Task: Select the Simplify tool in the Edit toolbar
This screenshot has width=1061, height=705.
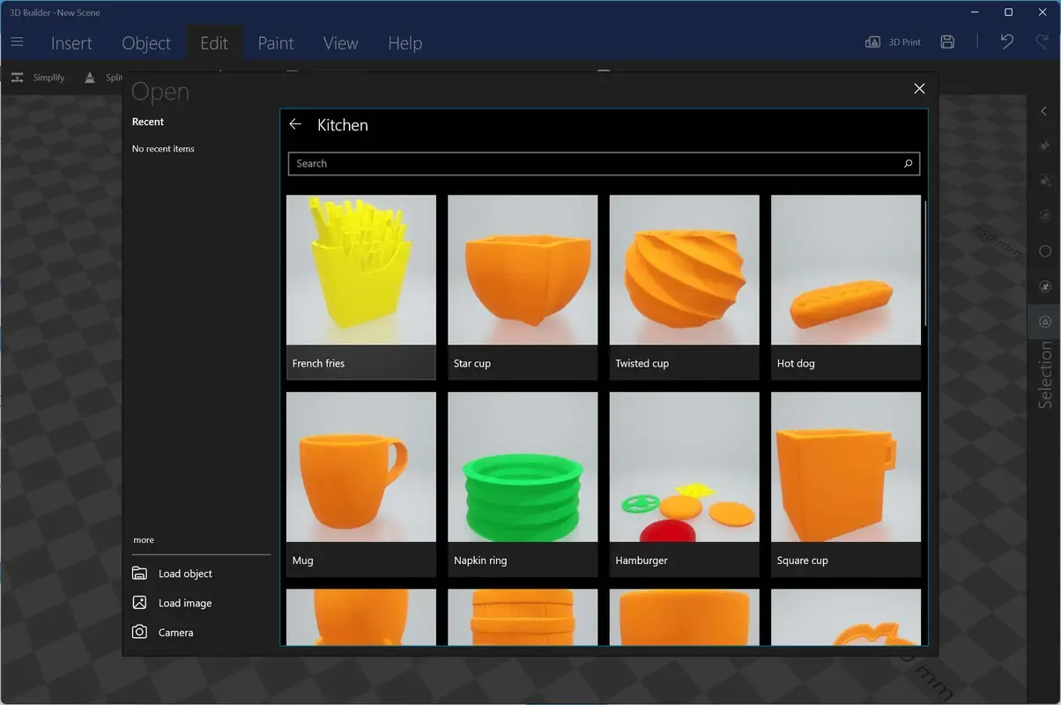Action: 37,78
